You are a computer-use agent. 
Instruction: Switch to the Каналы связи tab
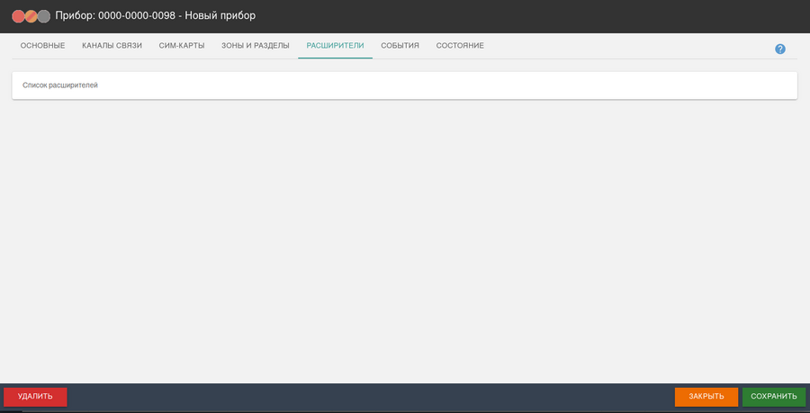tap(112, 46)
